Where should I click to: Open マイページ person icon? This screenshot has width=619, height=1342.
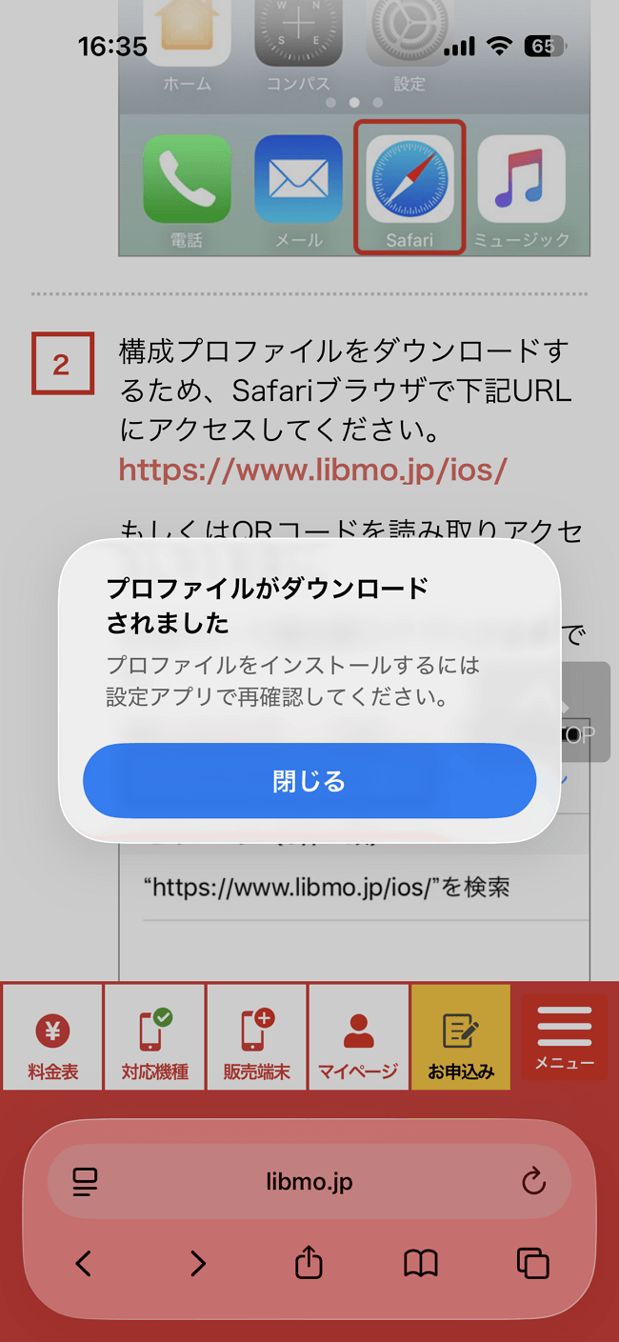coord(358,1037)
